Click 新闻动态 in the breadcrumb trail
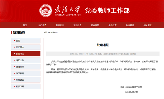The height and width of the screenshot is (99, 164). pos(54,33)
